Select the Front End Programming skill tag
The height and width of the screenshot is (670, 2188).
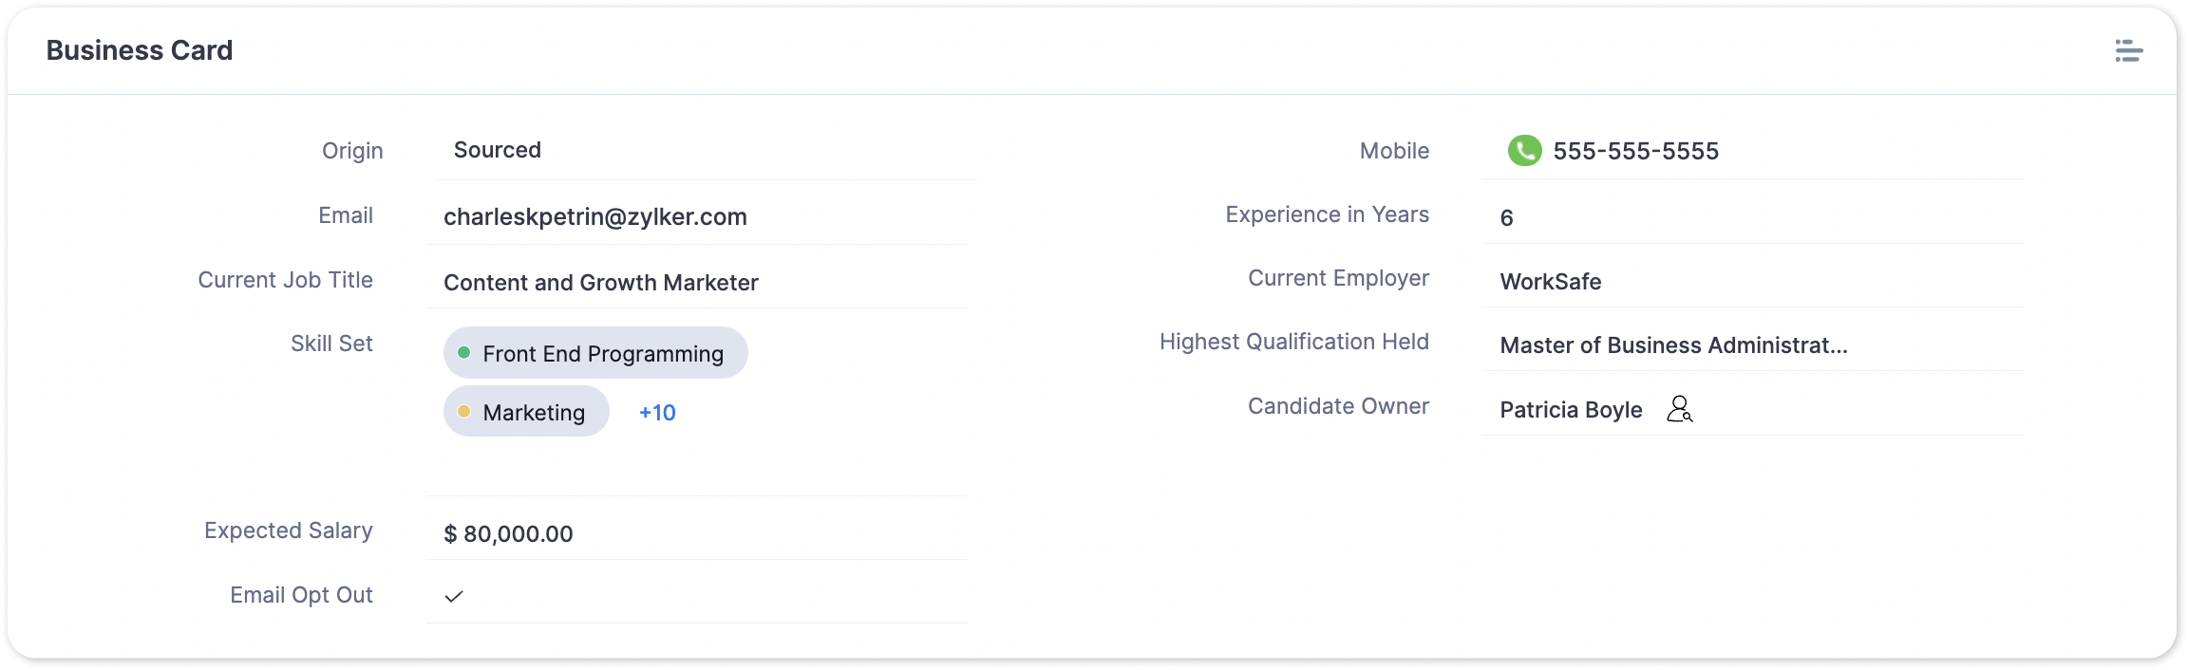coord(602,354)
